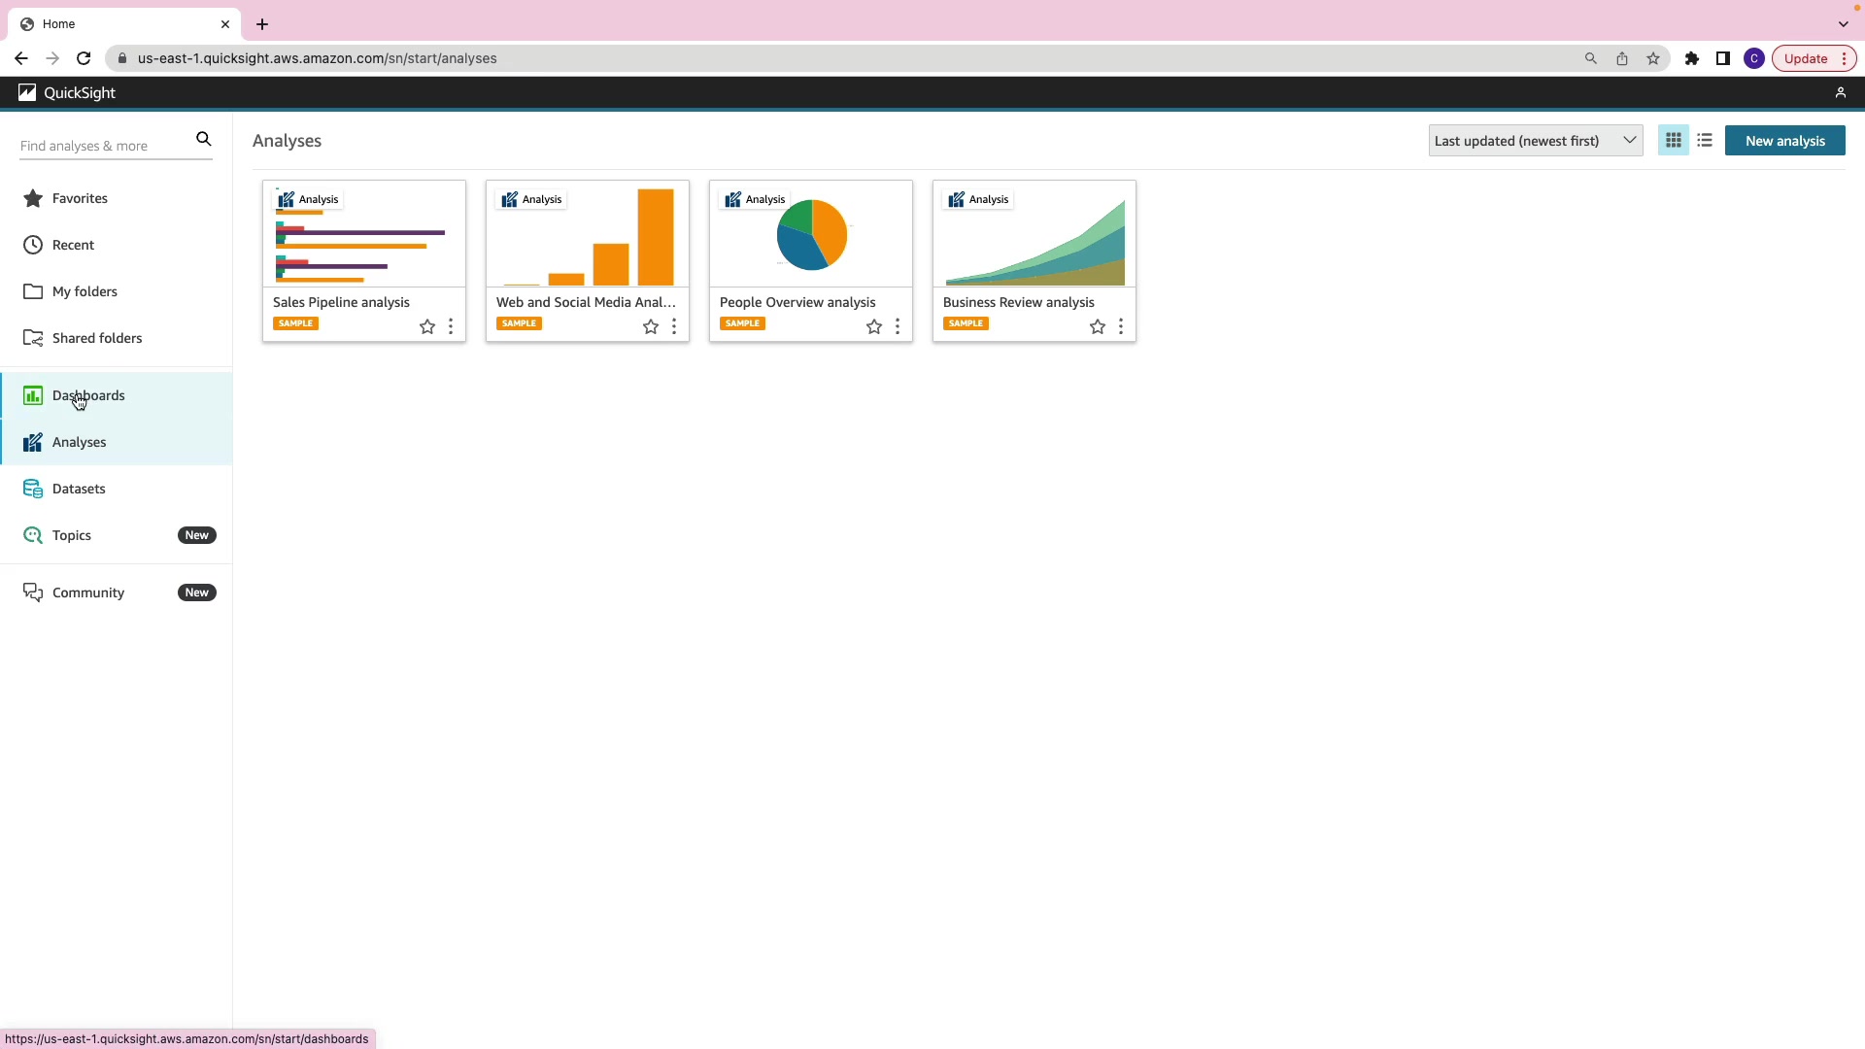The width and height of the screenshot is (1865, 1049).
Task: Open options menu for Web and Social Media analysis
Action: click(674, 326)
